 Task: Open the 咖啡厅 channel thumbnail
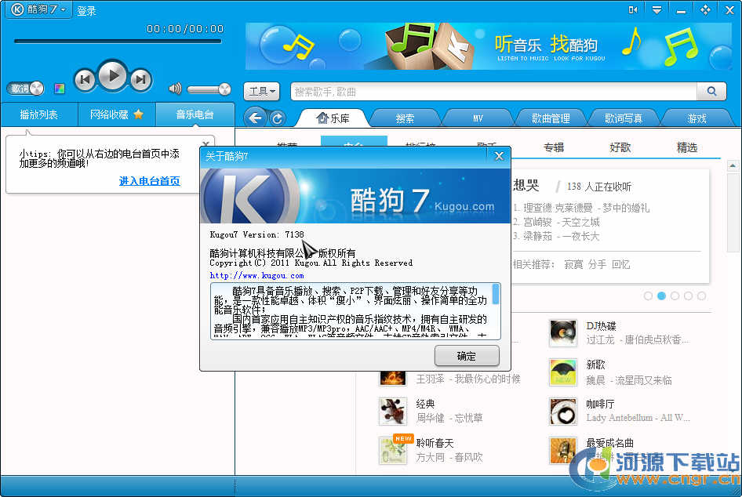point(563,412)
